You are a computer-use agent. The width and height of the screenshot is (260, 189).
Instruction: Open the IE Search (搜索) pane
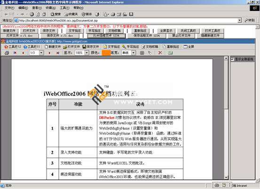[x=55, y=14]
